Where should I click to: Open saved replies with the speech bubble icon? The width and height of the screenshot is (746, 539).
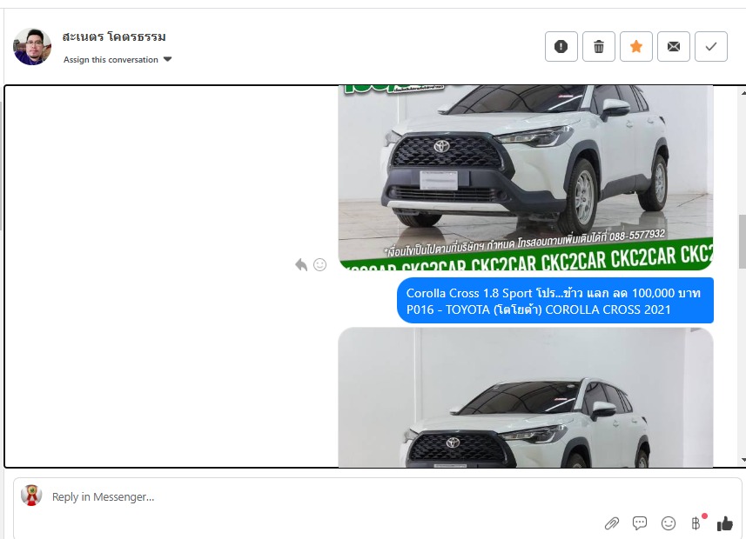click(x=640, y=523)
